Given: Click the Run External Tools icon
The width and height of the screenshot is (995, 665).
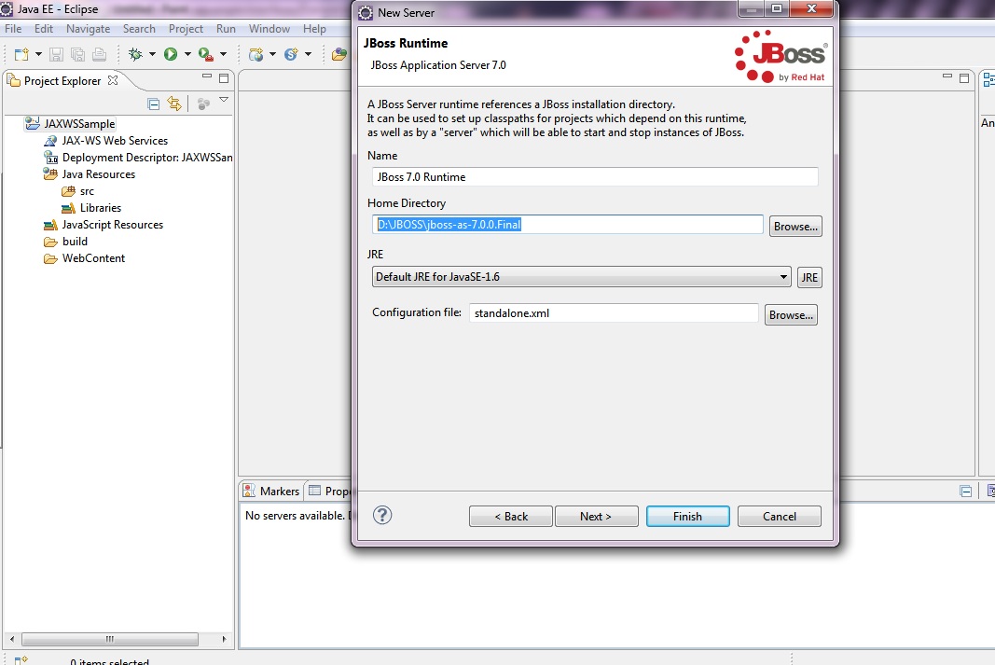Looking at the screenshot, I should [205, 55].
